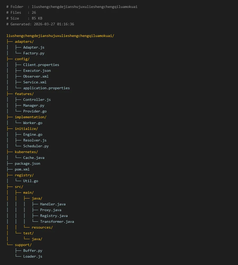
Task: Collapse the features/ folder
Action: click(x=24, y=94)
